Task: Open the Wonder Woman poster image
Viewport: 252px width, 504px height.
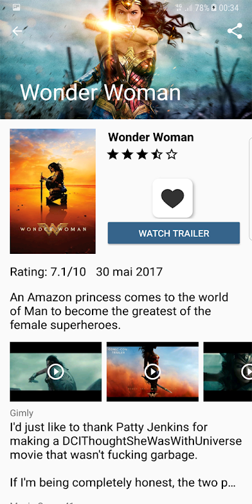Action: [x=53, y=192]
